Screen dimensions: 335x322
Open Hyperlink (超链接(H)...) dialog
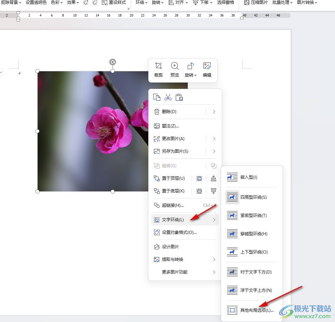(x=185, y=205)
